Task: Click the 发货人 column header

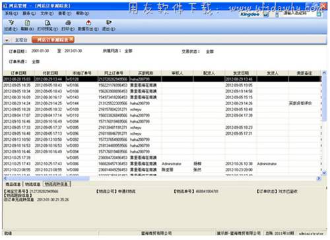Action: click(273, 73)
